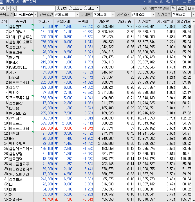Sort by the 거래비중 column header
The image size is (195, 202).
click(124, 21)
